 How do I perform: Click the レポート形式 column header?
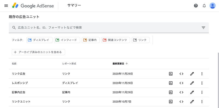coord(69,64)
